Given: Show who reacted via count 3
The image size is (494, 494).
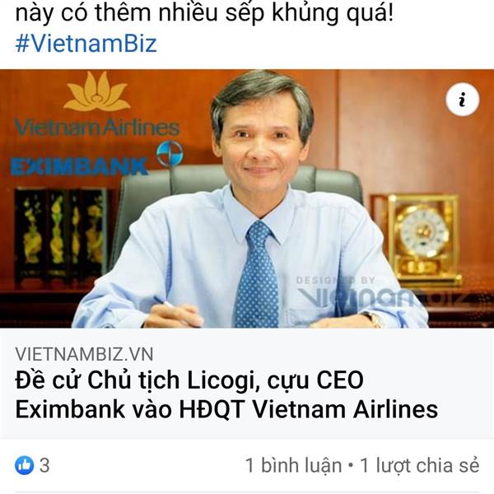Looking at the screenshot, I should 44,465.
